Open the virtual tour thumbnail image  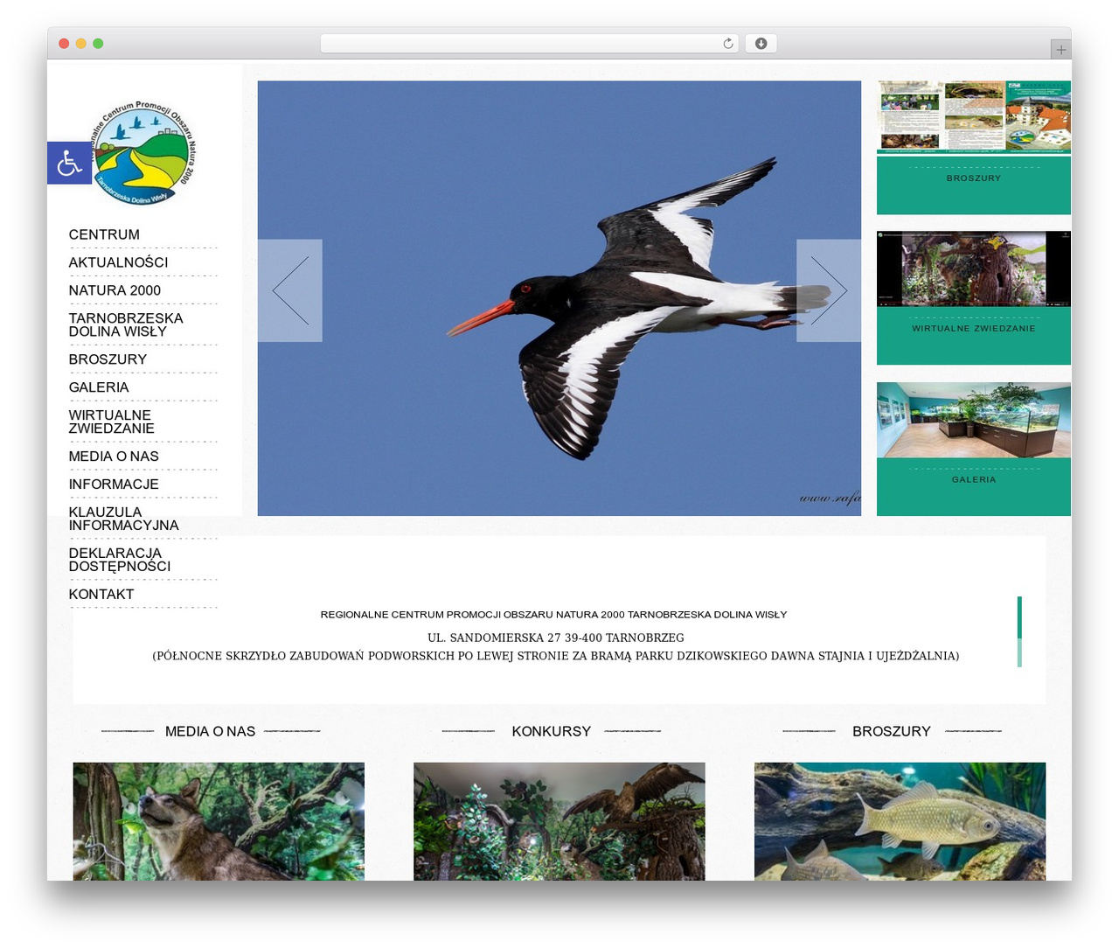(x=974, y=268)
